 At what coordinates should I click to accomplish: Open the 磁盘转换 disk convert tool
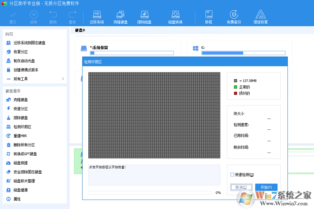tap(175, 17)
